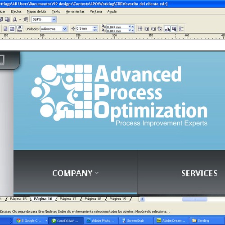
Task: Open the 524% zoom level dropdown
Action: pos(54,19)
